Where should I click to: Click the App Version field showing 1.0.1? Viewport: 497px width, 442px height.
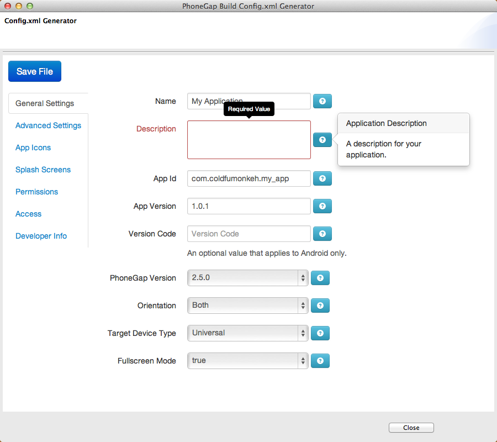coord(249,206)
